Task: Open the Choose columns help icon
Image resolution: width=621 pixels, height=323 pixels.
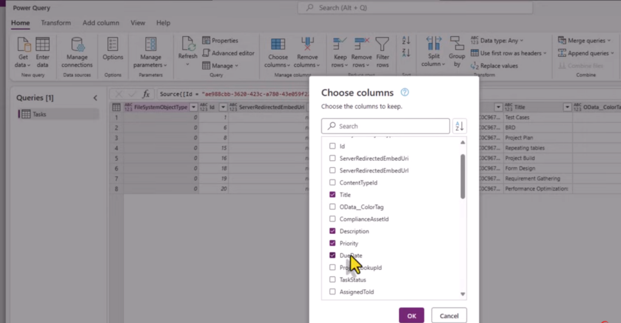Action: click(404, 92)
